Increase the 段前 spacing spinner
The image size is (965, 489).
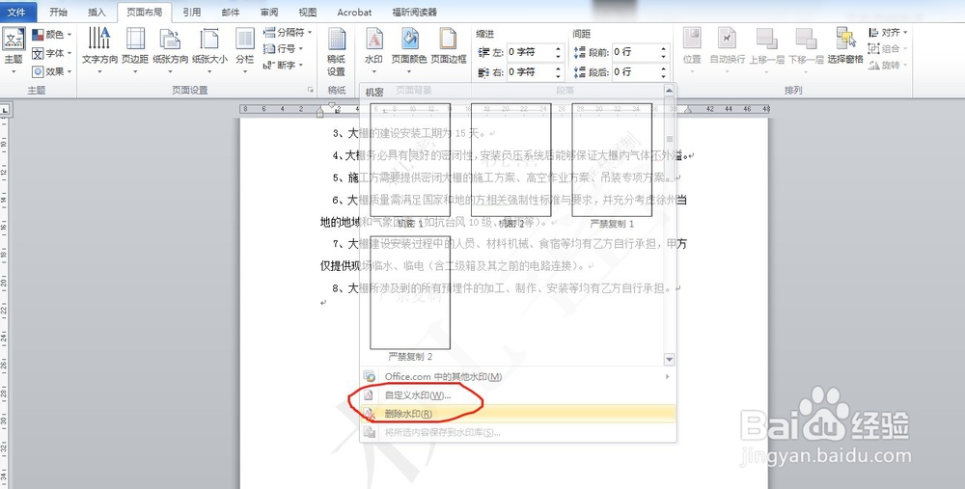pos(664,48)
